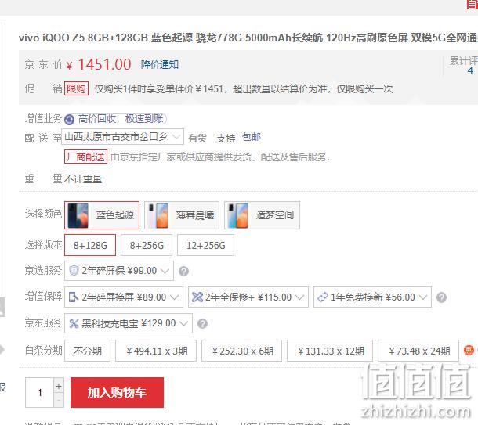Screen dimensions: 478x425
Task: Expand the delivery address dropdown 山西太原市古交市岔口乡
Action: 122,137
